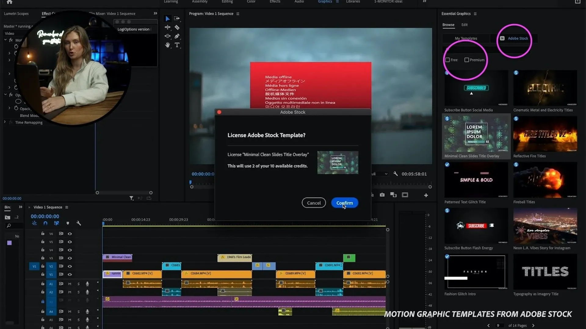
Task: Click the Export Frame camera icon
Action: tap(382, 195)
